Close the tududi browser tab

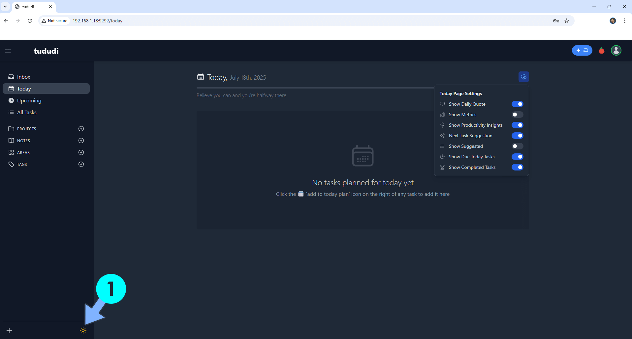point(50,7)
